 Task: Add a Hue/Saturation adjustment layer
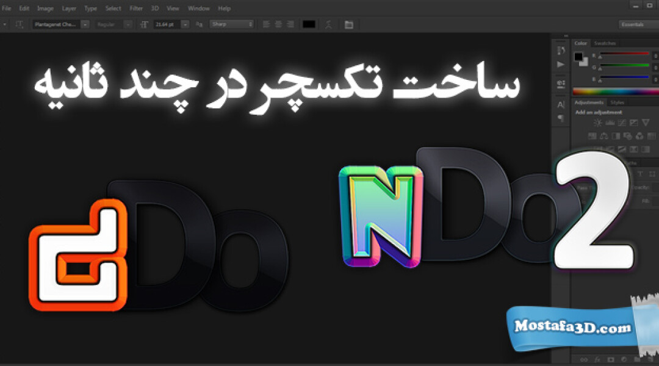pyautogui.click(x=592, y=138)
